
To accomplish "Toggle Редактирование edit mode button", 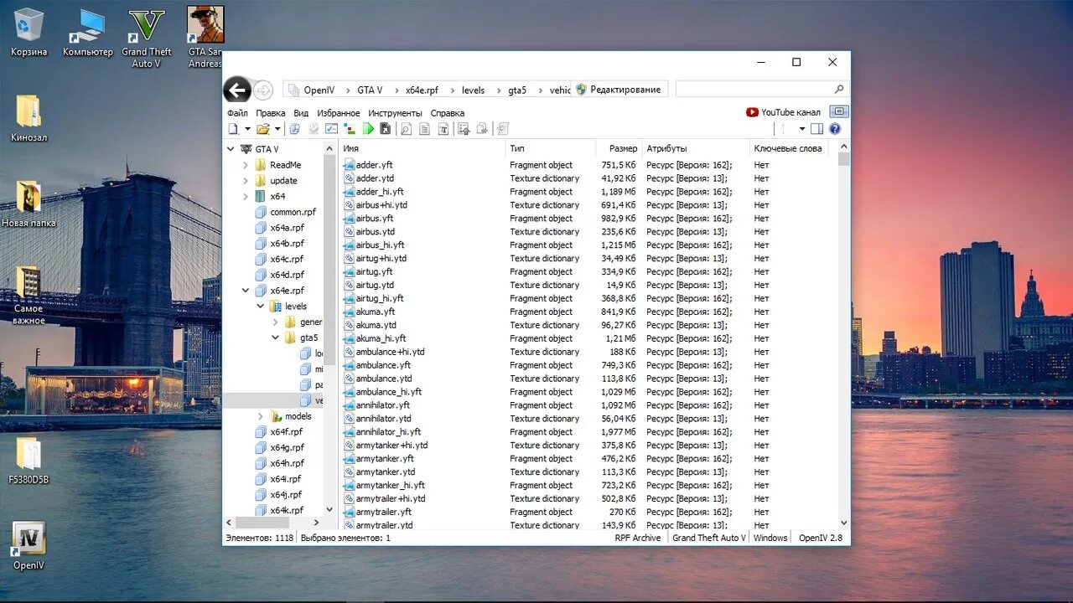I will 620,90.
